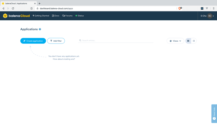This screenshot has width=217, height=135.
Task: Switch to list view layout
Action: coord(194,41)
